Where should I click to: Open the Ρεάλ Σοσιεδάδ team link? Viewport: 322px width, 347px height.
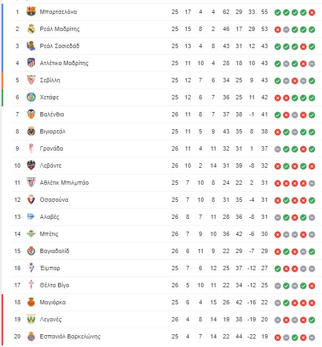tap(60, 46)
